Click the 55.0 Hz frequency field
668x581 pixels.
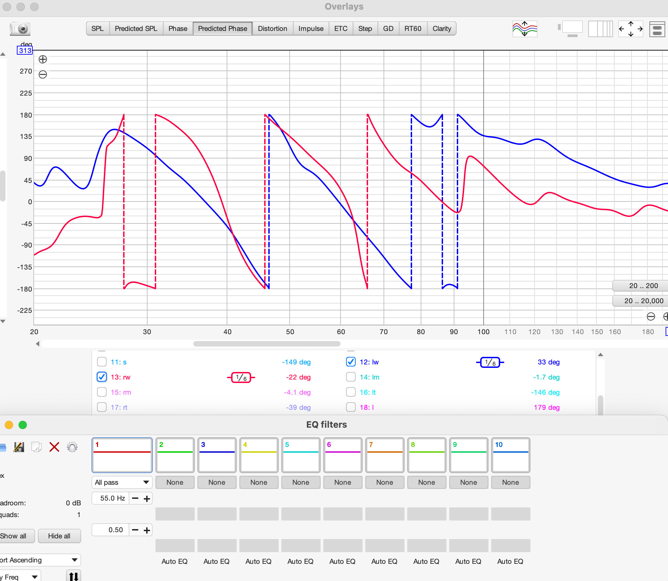click(x=110, y=498)
